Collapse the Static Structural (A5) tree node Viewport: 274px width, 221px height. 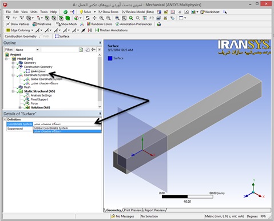13,91
